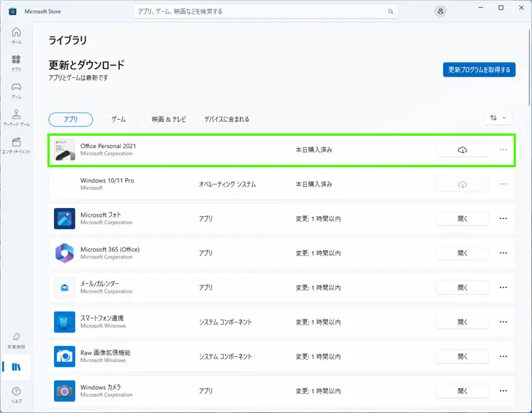Click the スマートフォン連携 title text
Screen dimensions: 532x413
tap(102, 318)
